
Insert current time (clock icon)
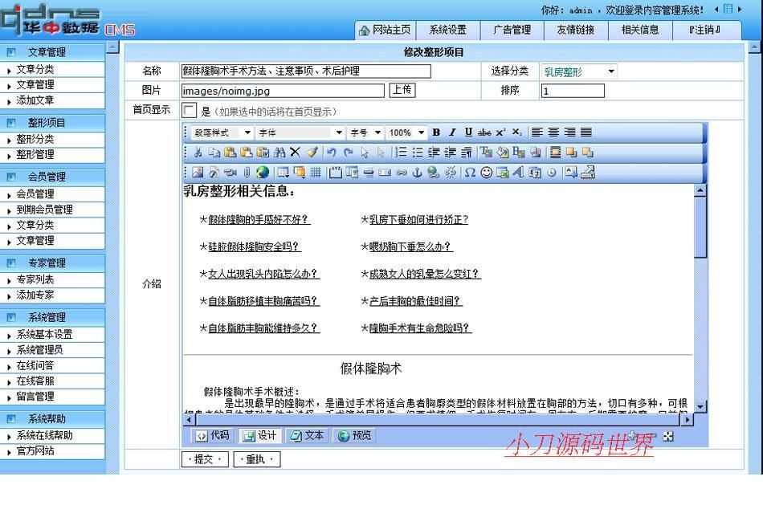(551, 173)
